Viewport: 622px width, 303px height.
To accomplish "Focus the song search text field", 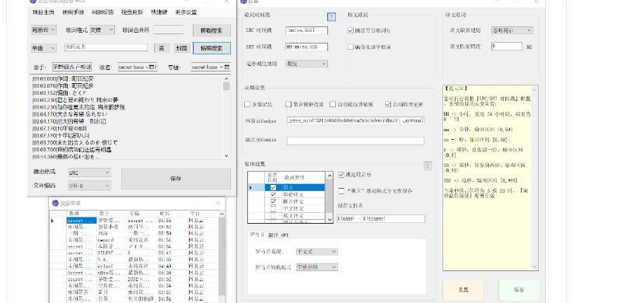I will 106,47.
